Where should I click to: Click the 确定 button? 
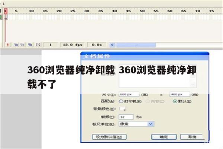click(x=164, y=137)
